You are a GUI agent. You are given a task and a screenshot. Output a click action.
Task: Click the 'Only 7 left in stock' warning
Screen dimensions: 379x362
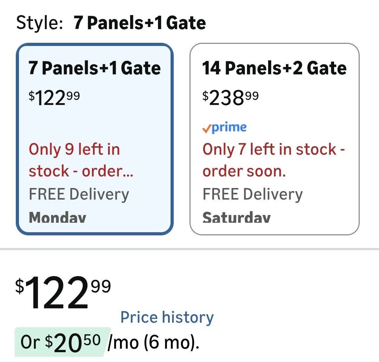pos(274,149)
